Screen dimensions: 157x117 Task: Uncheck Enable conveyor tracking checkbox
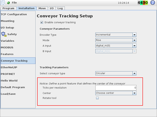(42, 22)
